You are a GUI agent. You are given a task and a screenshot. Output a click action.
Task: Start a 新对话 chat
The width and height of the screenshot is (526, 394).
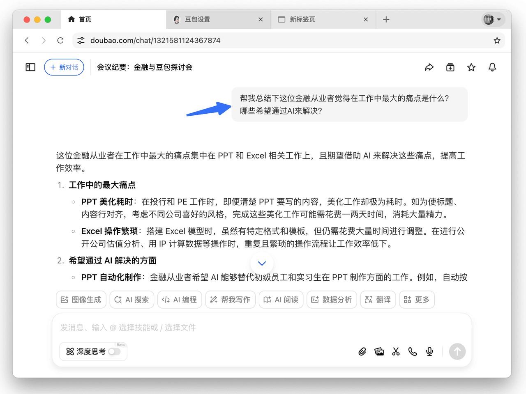point(64,67)
